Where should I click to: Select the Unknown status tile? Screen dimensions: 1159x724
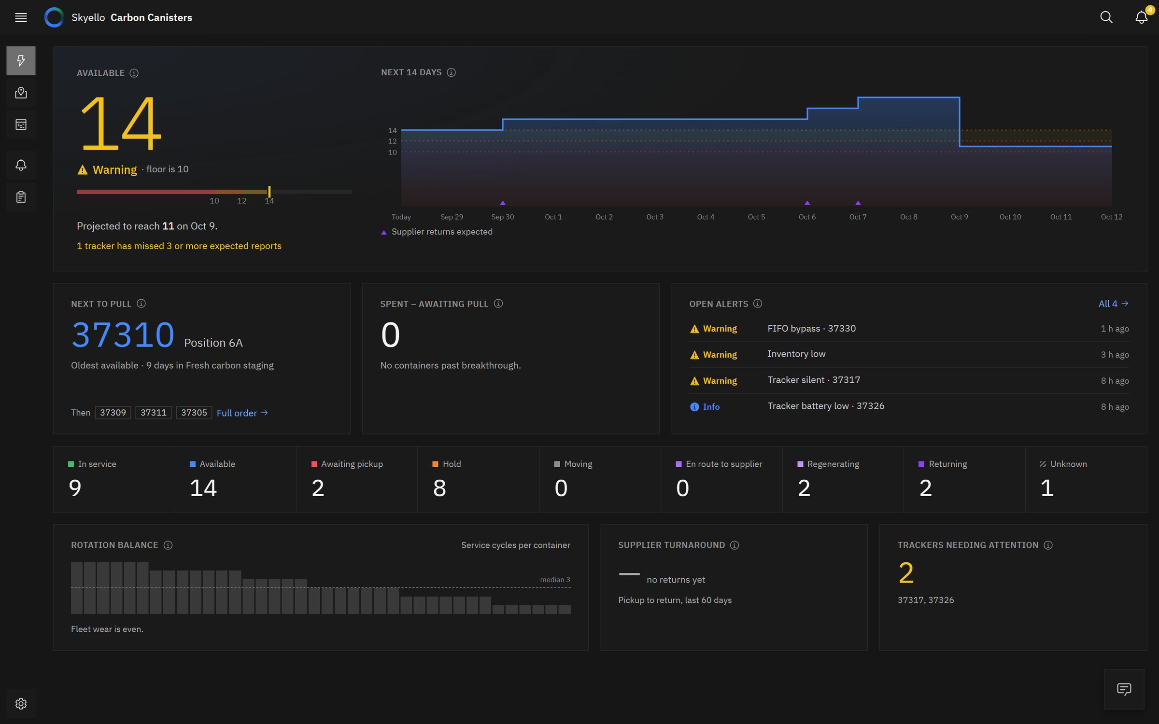tap(1086, 479)
